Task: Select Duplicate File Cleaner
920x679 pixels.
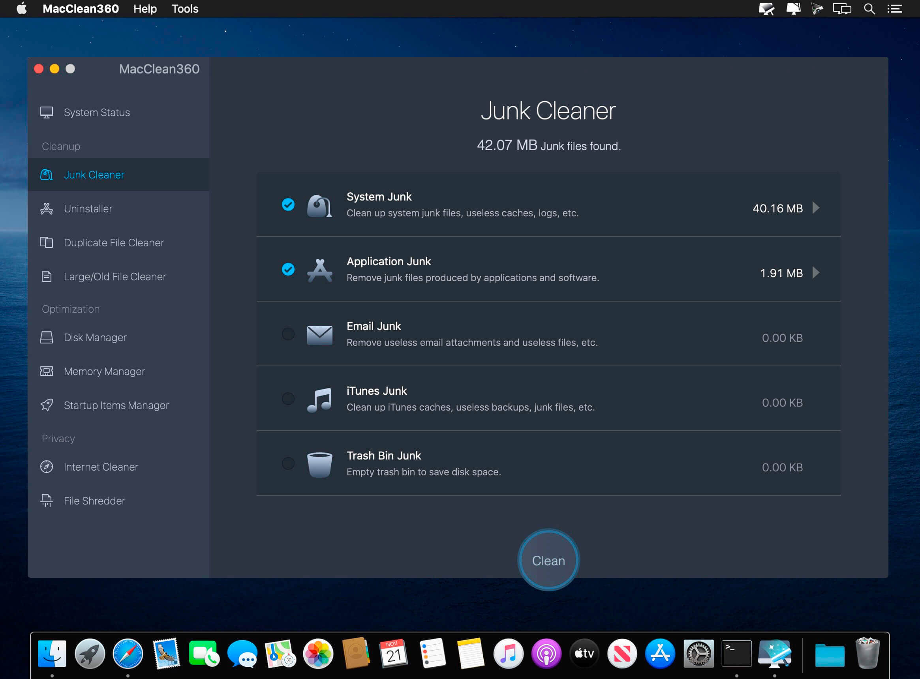Action: [x=114, y=242]
